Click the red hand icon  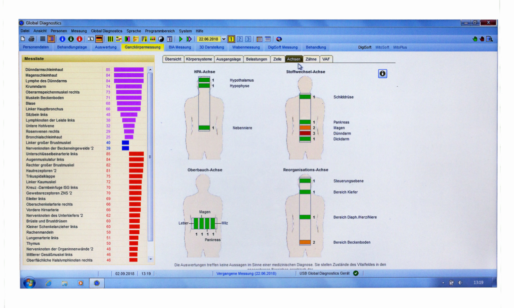[x=482, y=39]
